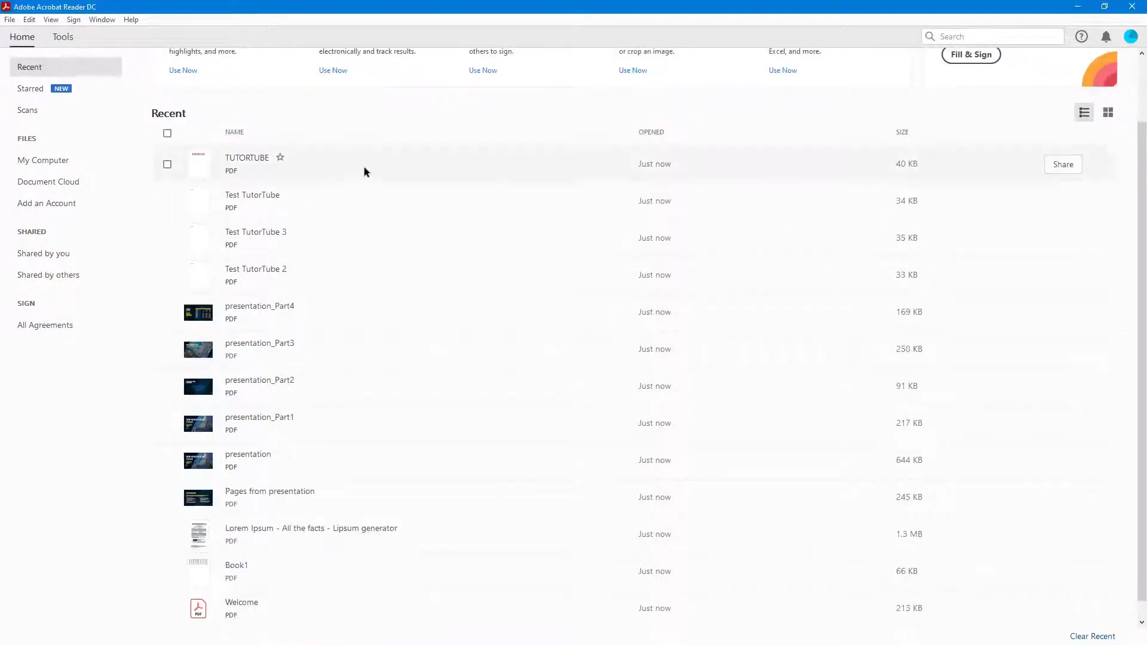The image size is (1147, 645).
Task: Tick the select-all files checkbox
Action: (167, 133)
